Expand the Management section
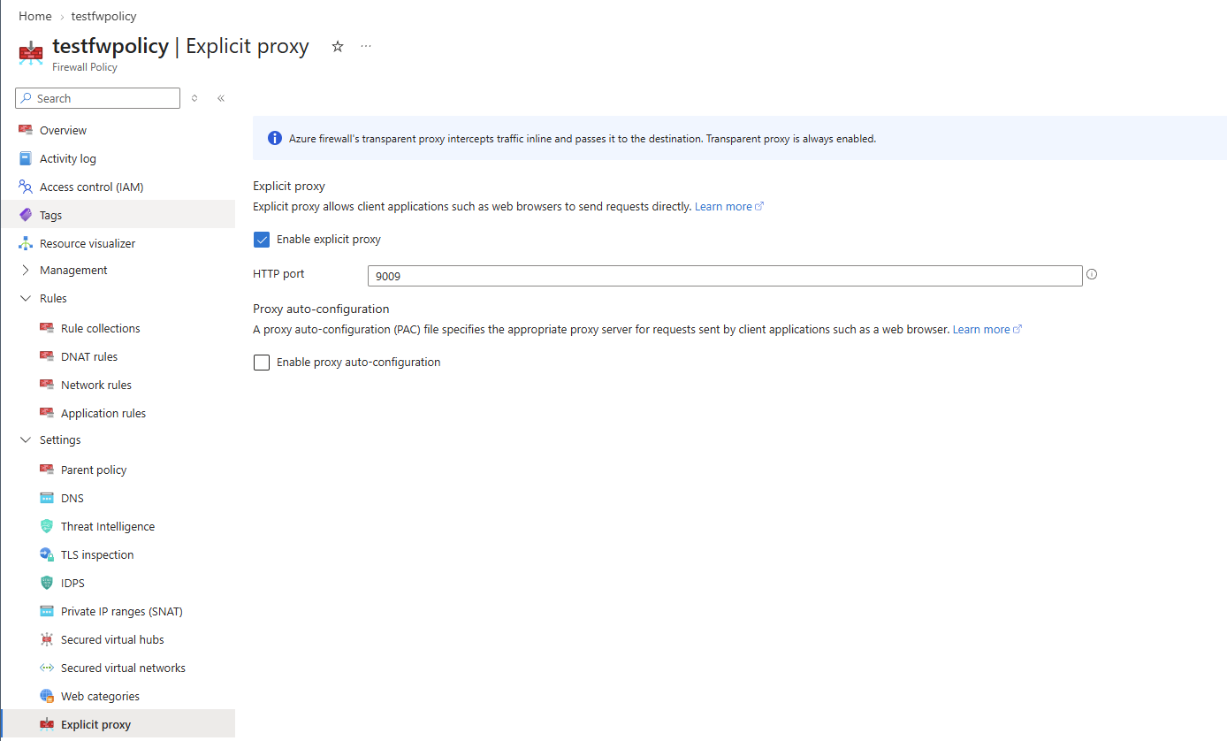The image size is (1227, 741). 26,271
